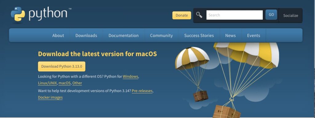Click Download Python 3.13.0 button
This screenshot has width=315, height=118.
62,67
